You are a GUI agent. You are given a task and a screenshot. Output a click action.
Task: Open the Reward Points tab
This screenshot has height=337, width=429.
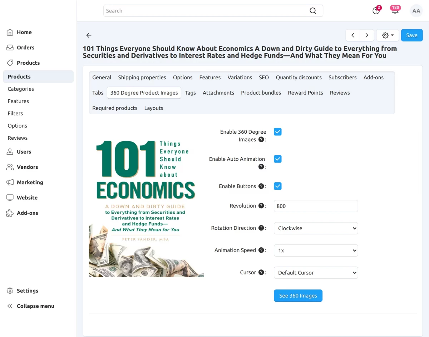coord(305,93)
